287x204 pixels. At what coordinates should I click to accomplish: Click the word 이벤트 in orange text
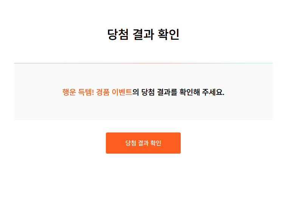122,92
